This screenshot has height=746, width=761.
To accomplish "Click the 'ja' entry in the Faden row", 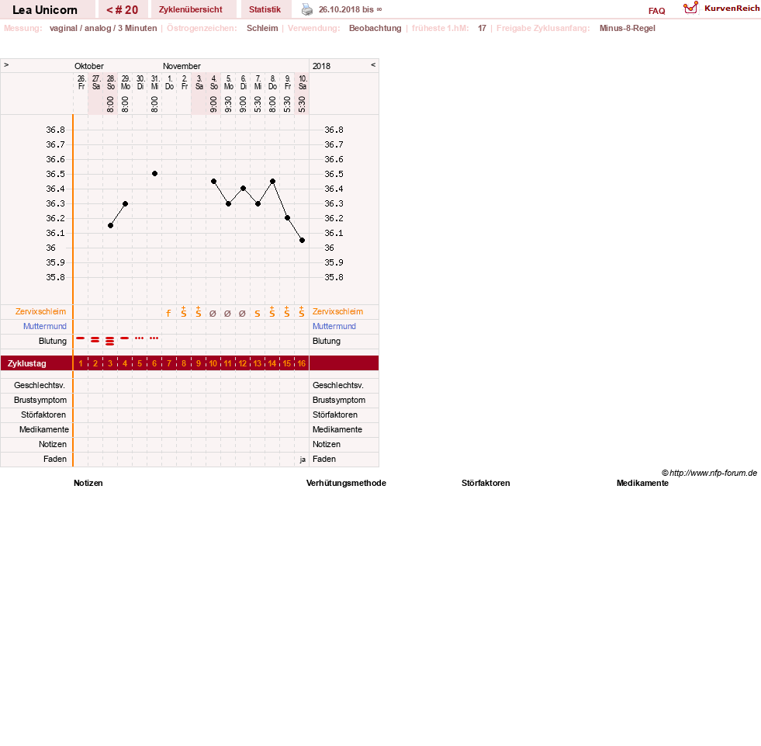I will 303,460.
